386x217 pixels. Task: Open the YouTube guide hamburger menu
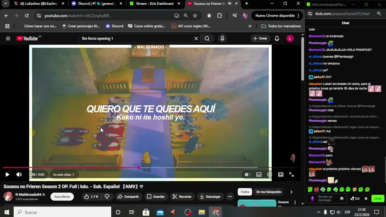point(8,38)
